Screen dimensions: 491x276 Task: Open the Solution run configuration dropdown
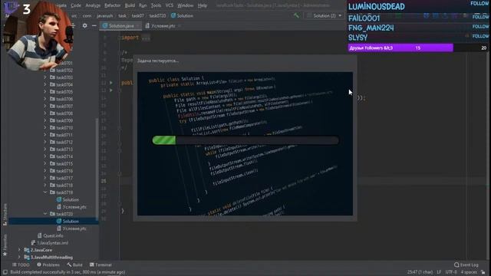tap(324, 15)
